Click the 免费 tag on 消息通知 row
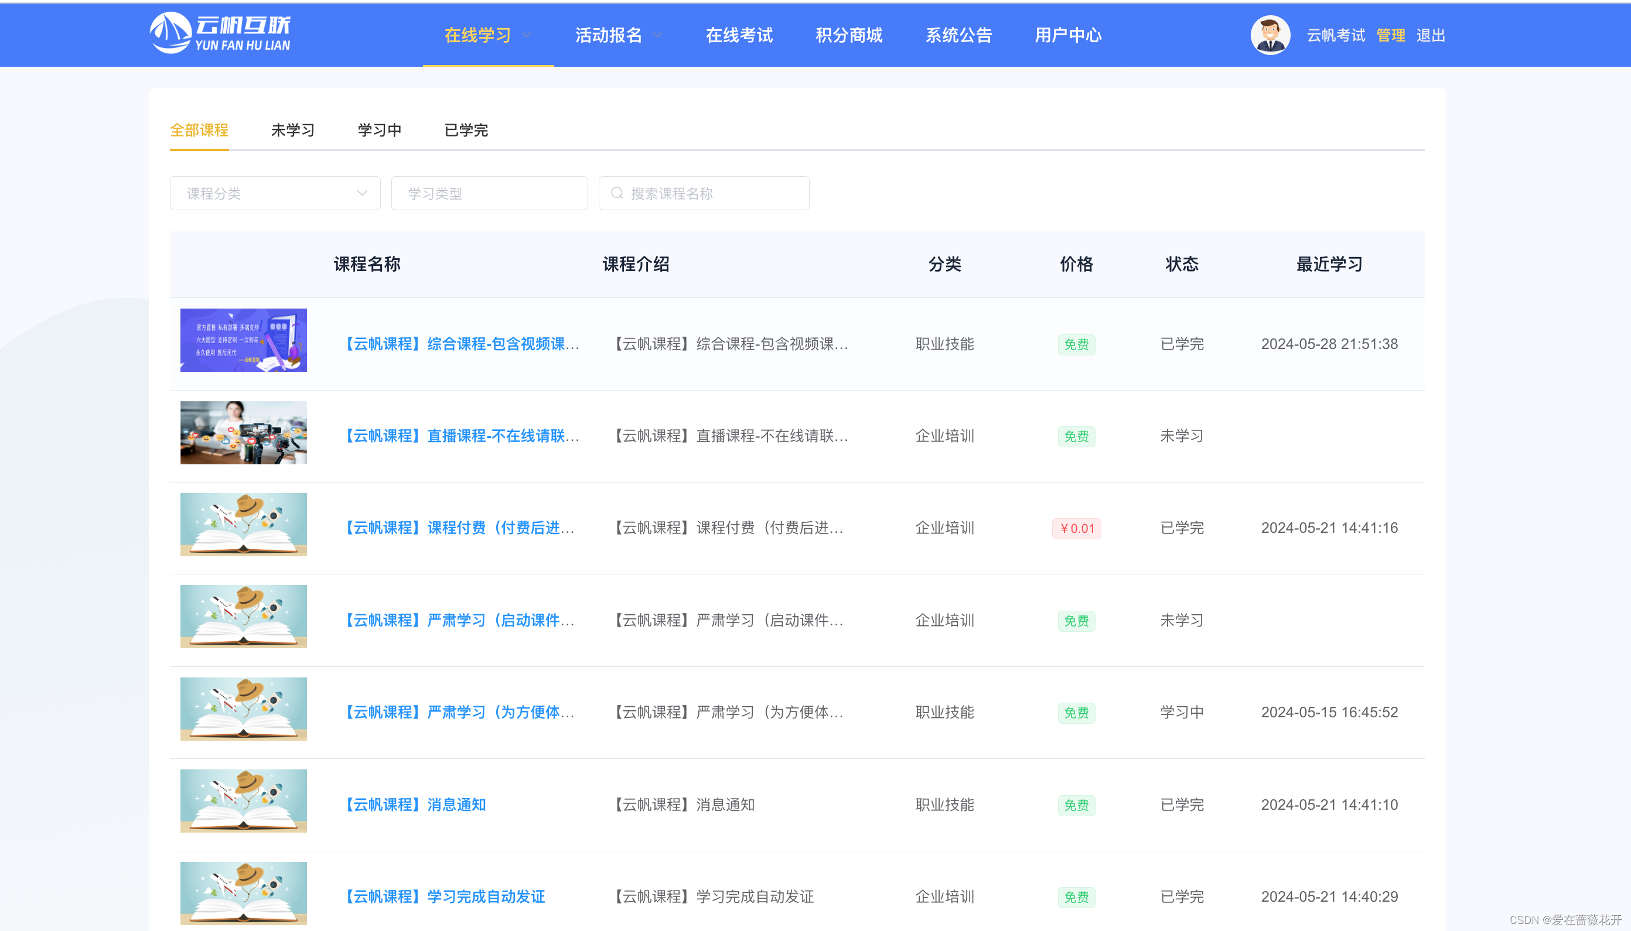This screenshot has height=931, width=1631. pos(1076,805)
